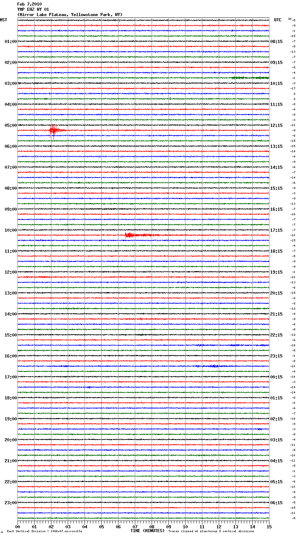
Task: Click the 09:00 MST time label
Action: pos(11,209)
